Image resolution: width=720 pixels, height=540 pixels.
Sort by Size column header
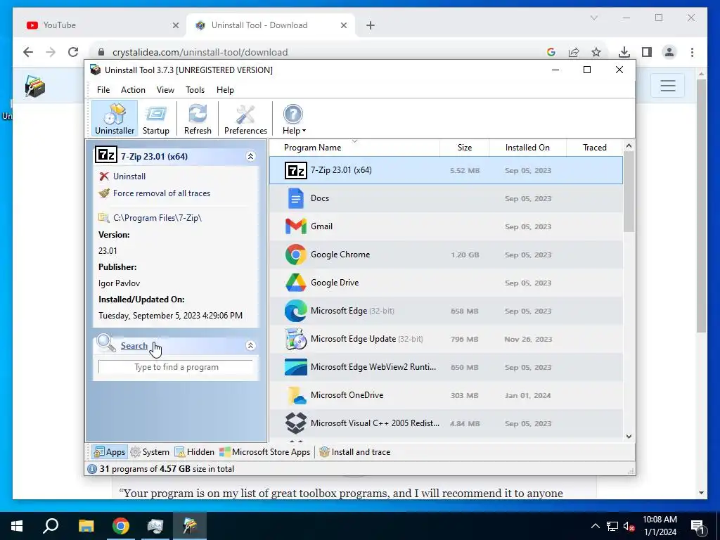[464, 148]
